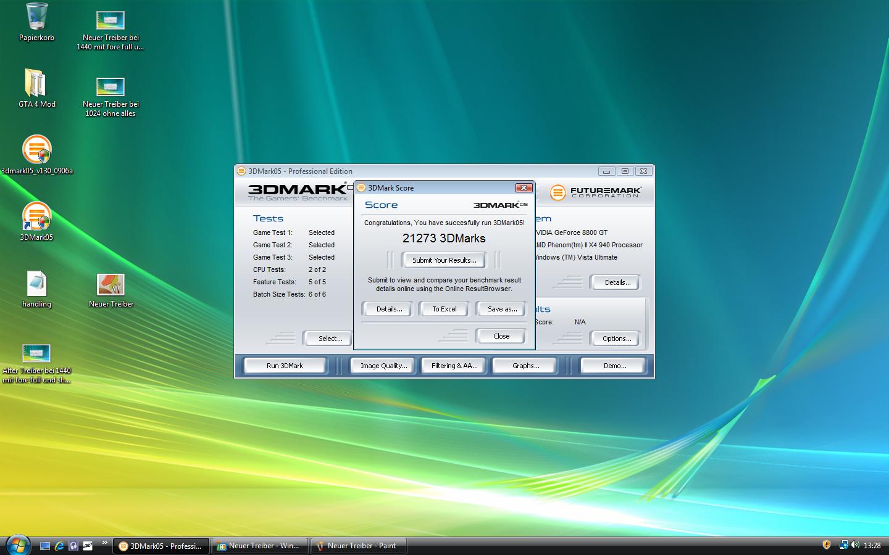Click the system clock 13:28
The width and height of the screenshot is (889, 555).
(872, 545)
